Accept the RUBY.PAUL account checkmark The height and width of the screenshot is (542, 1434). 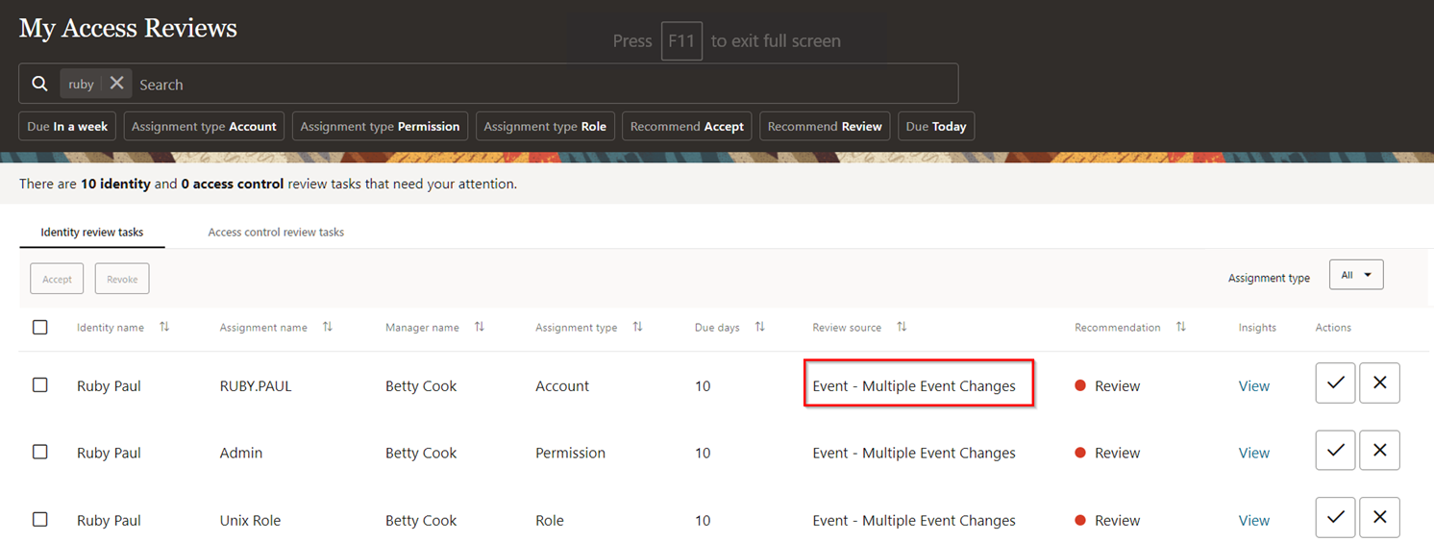(x=1335, y=382)
